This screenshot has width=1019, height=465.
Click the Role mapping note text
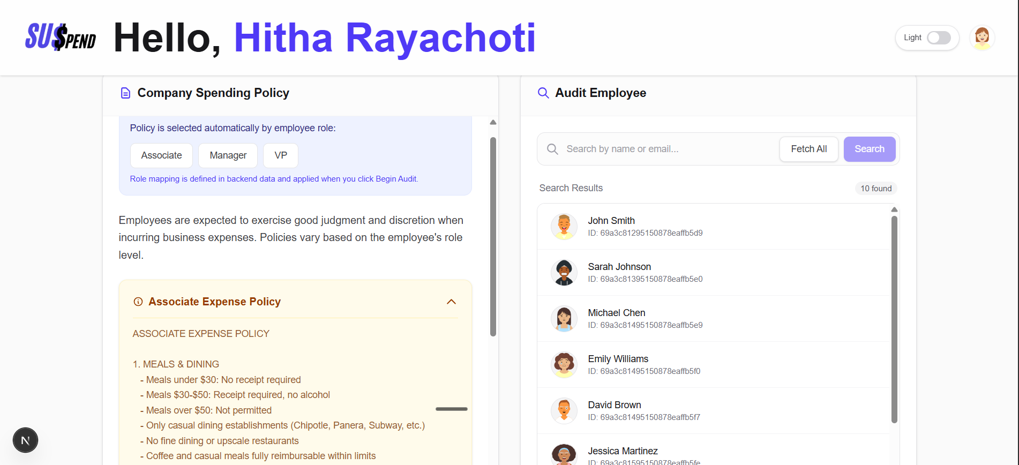coord(274,179)
